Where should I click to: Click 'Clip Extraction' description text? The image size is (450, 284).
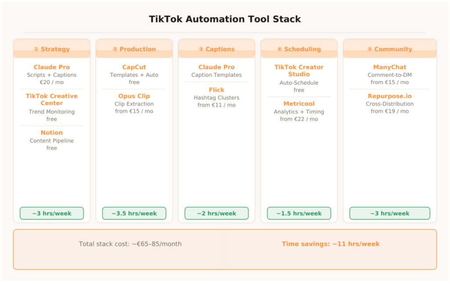point(134,104)
